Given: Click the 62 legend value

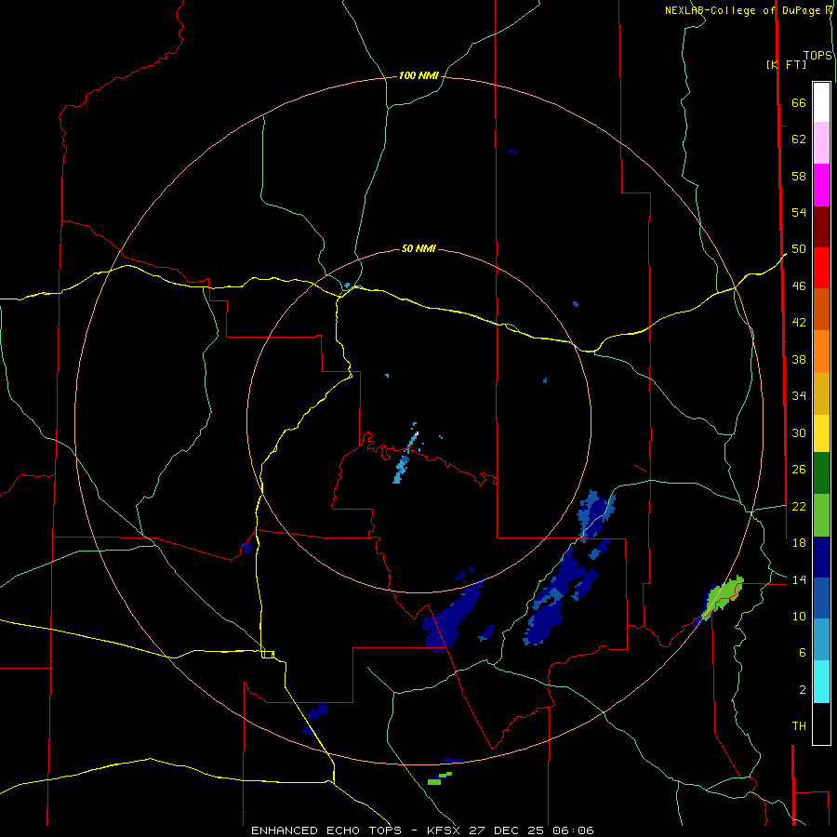Looking at the screenshot, I should coord(799,139).
